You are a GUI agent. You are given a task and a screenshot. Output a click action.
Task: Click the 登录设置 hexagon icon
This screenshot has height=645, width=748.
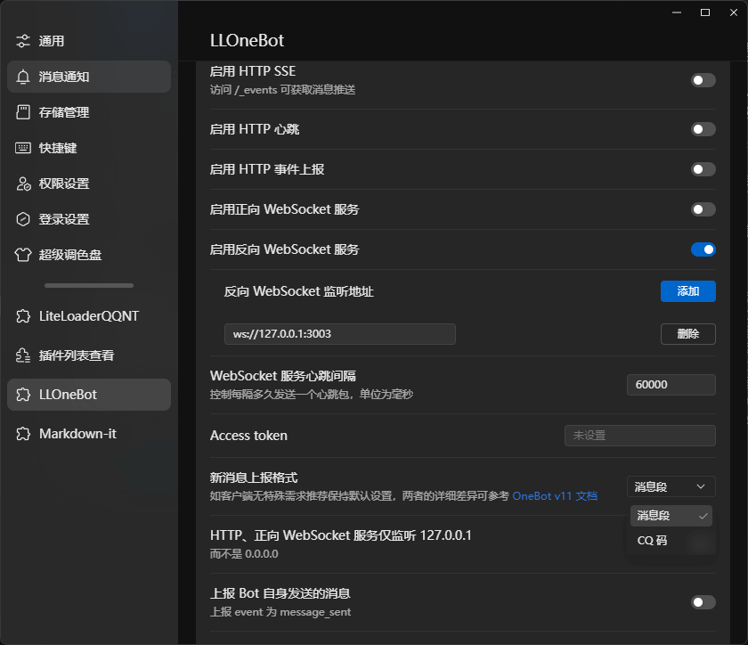click(x=23, y=219)
